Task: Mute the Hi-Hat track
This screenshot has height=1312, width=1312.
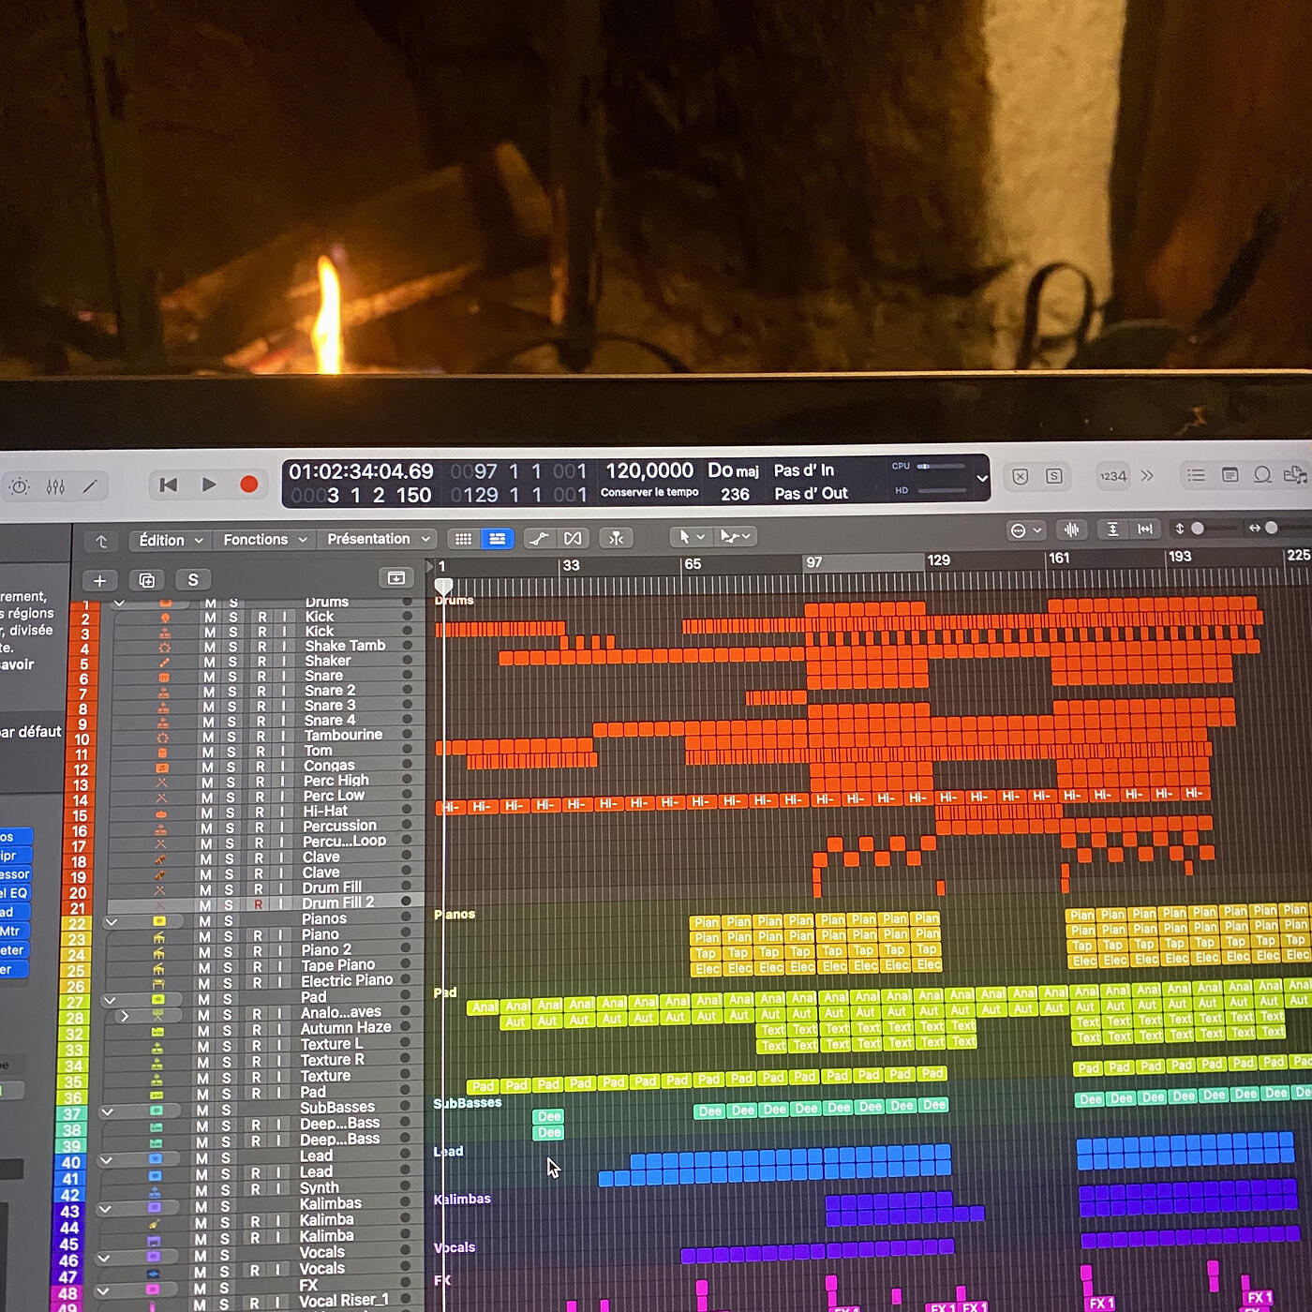Action: click(208, 813)
